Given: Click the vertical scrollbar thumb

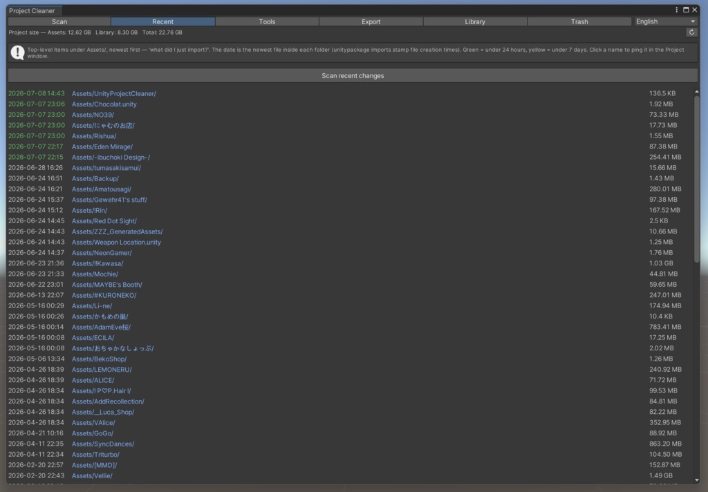Looking at the screenshot, I should click(x=697, y=179).
